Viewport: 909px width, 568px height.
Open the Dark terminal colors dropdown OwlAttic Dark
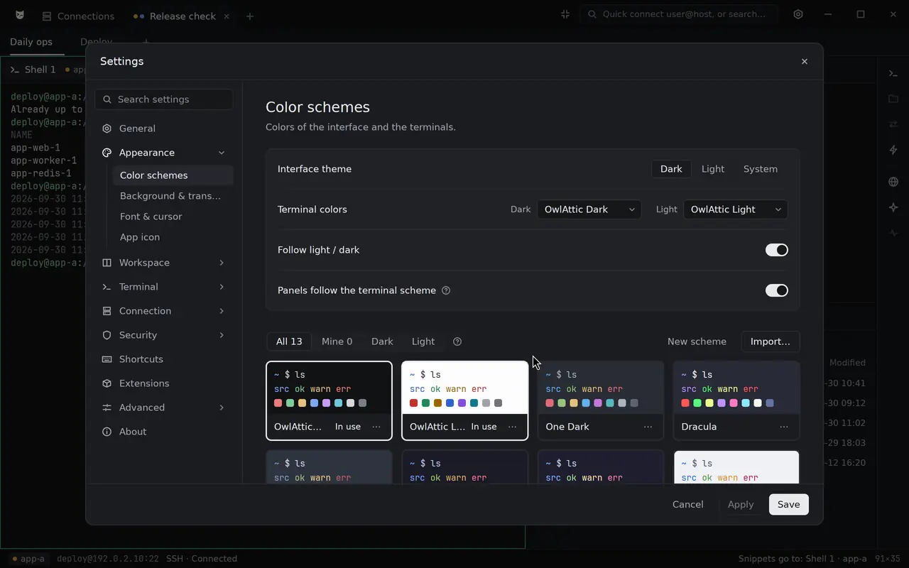click(x=589, y=209)
